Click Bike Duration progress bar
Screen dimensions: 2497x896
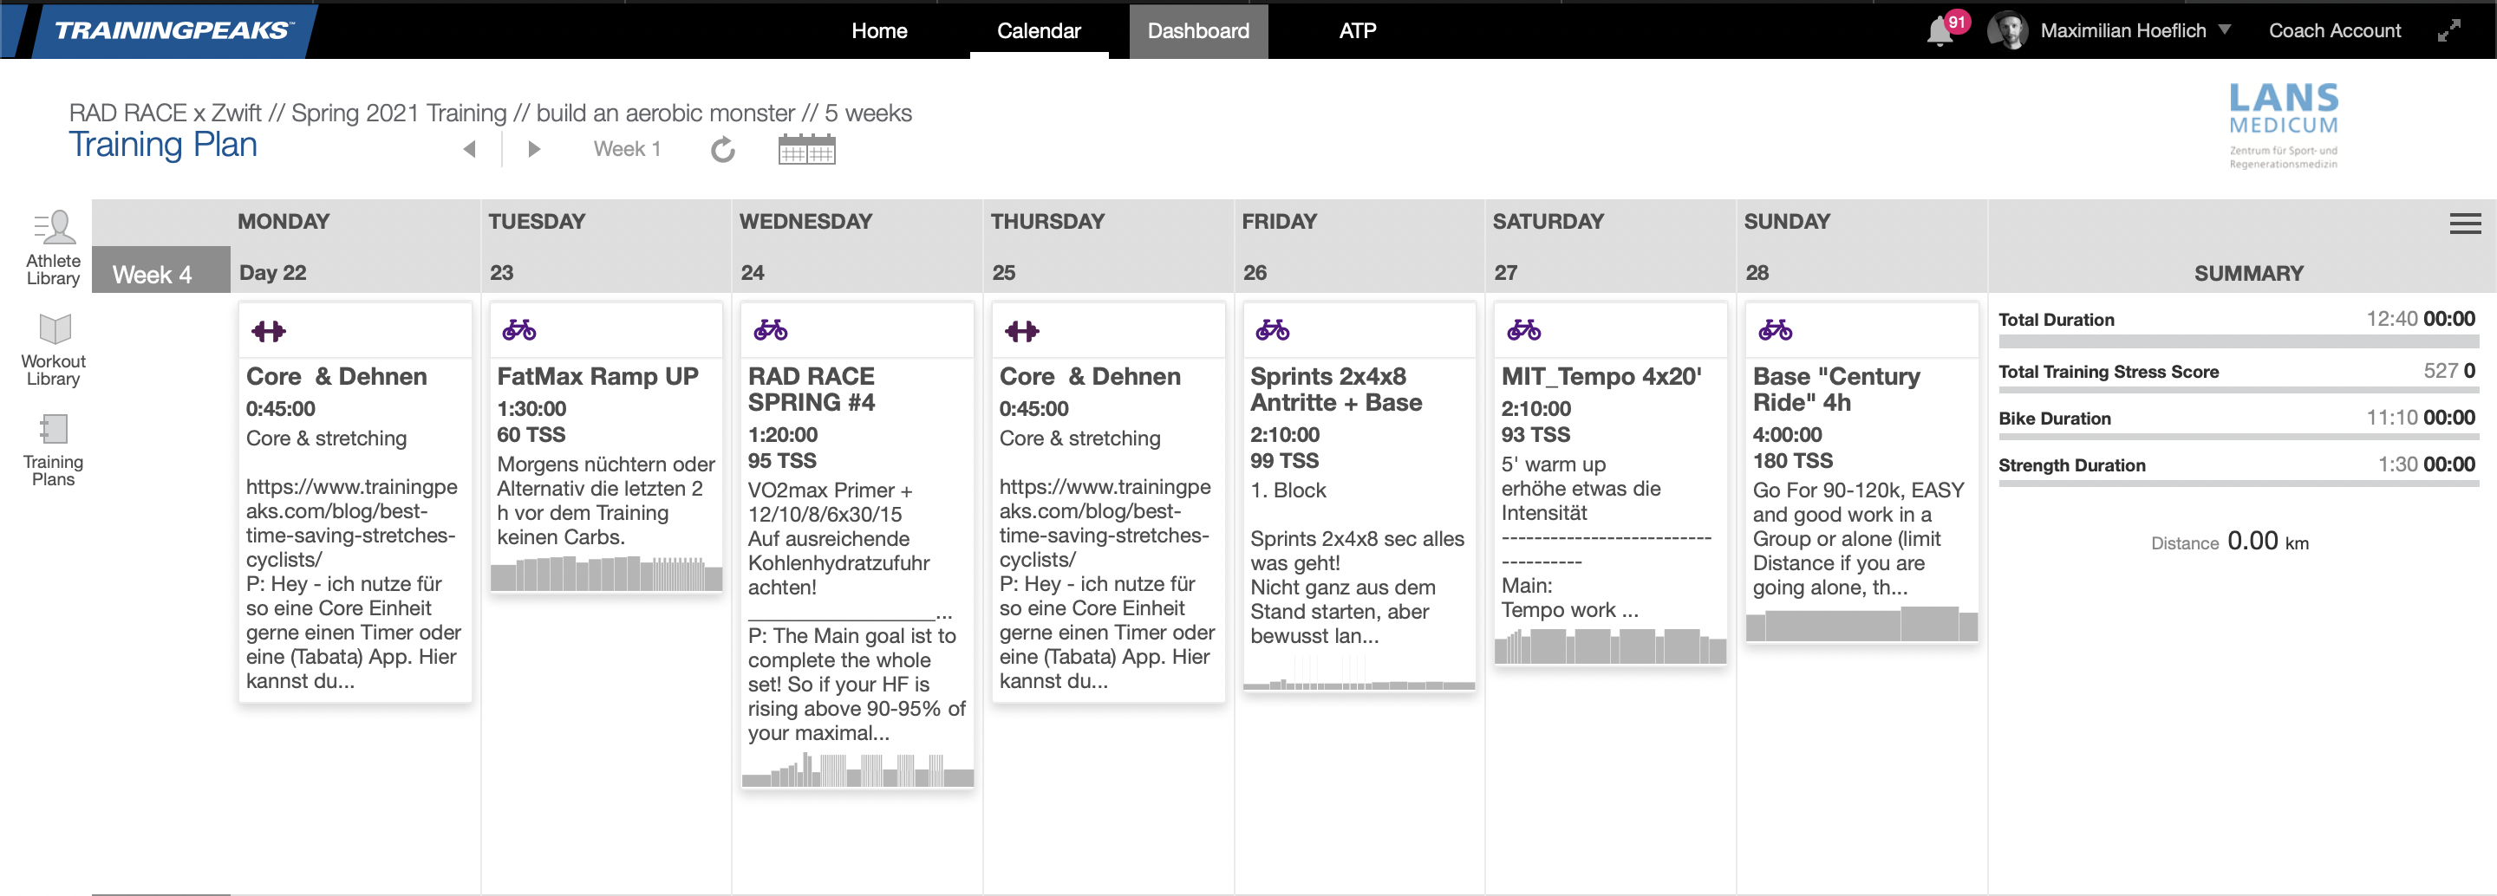(x=2238, y=438)
